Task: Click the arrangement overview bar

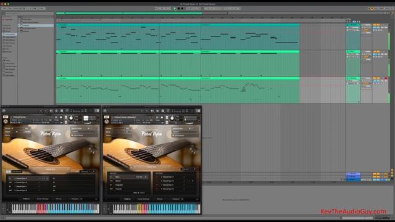Action: click(x=142, y=13)
